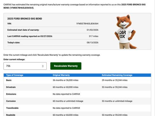This screenshot has height=116, width=155.
Task: Click Roadside's 53 months or 59,244 miles
Action: tap(115, 115)
